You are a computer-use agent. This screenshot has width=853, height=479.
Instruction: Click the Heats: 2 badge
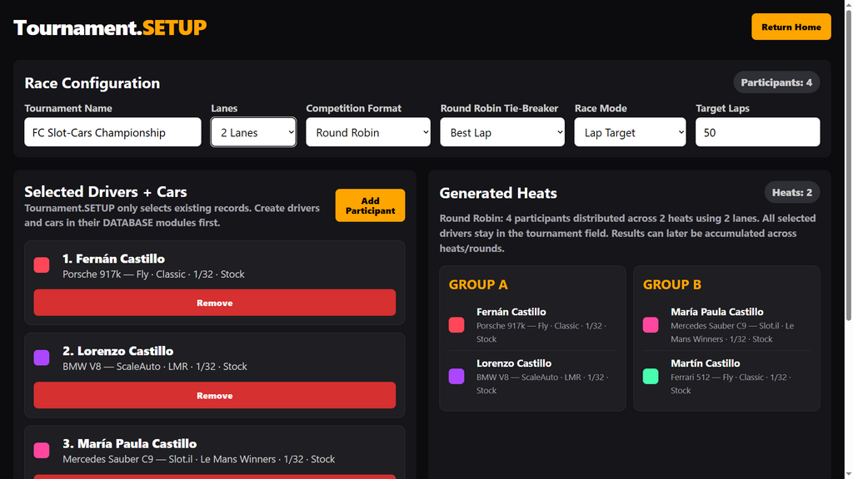[x=792, y=192]
